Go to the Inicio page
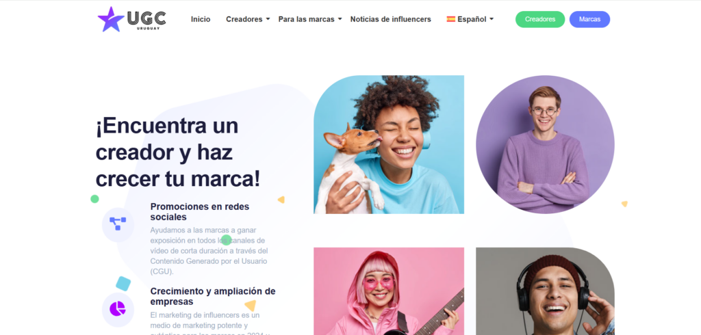Image resolution: width=701 pixels, height=335 pixels. tap(201, 19)
